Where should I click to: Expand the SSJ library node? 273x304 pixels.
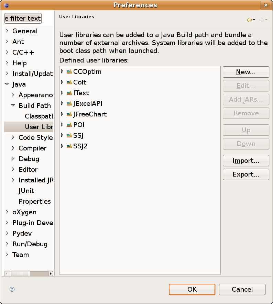tap(62, 135)
